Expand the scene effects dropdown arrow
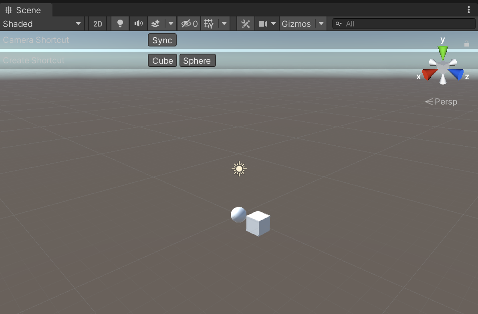Image resolution: width=478 pixels, height=314 pixels. click(x=171, y=24)
